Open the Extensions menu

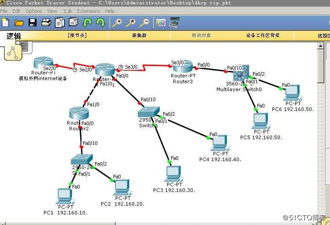88,11
